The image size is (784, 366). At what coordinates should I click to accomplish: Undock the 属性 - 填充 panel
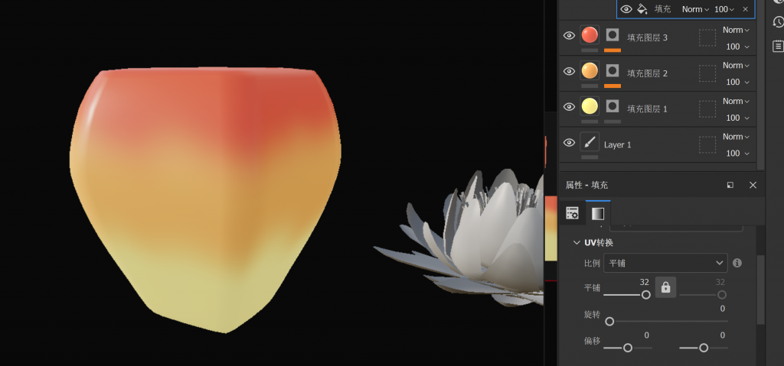730,185
